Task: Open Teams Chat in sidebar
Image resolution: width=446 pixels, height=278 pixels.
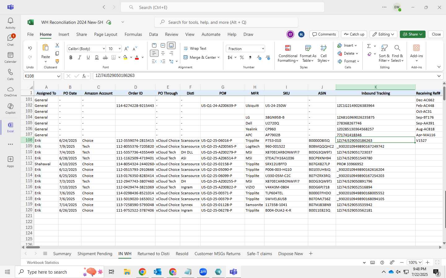Action: point(10,40)
